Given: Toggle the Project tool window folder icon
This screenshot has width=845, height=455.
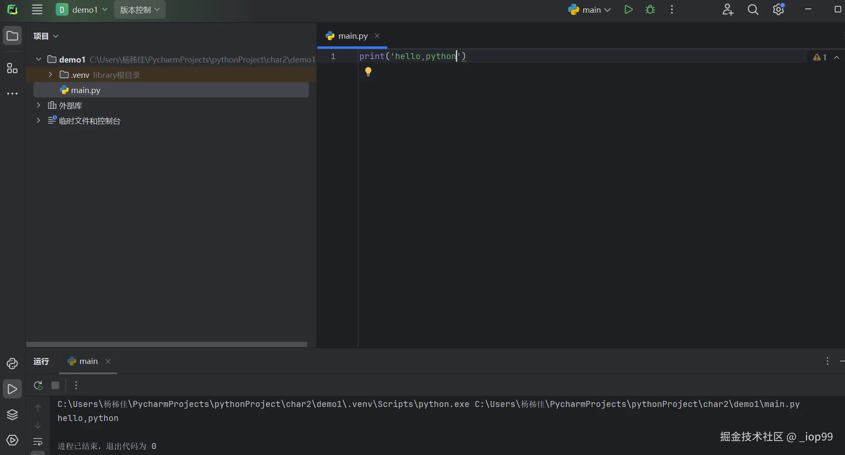Looking at the screenshot, I should 12,36.
